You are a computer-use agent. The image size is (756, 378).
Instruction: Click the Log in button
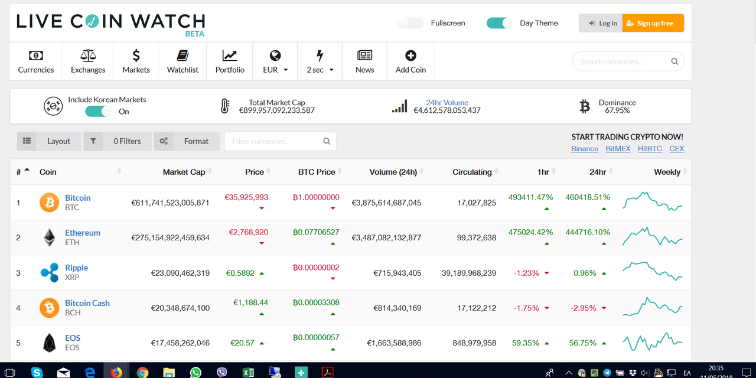coord(601,23)
